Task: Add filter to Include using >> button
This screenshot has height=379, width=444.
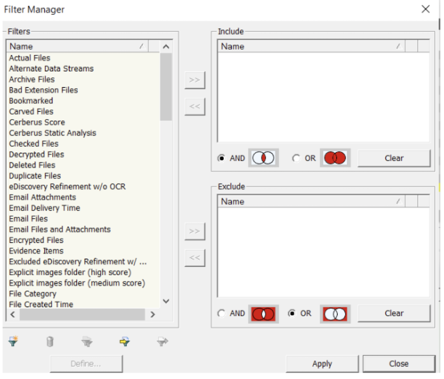Action: tap(195, 80)
